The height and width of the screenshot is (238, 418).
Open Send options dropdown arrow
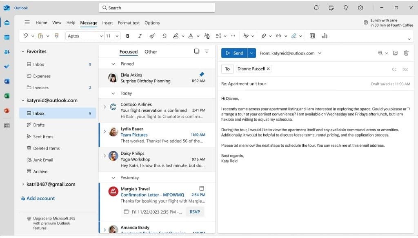coord(251,53)
